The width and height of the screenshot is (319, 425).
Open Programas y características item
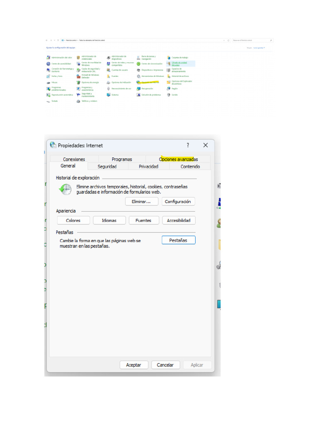(87, 88)
